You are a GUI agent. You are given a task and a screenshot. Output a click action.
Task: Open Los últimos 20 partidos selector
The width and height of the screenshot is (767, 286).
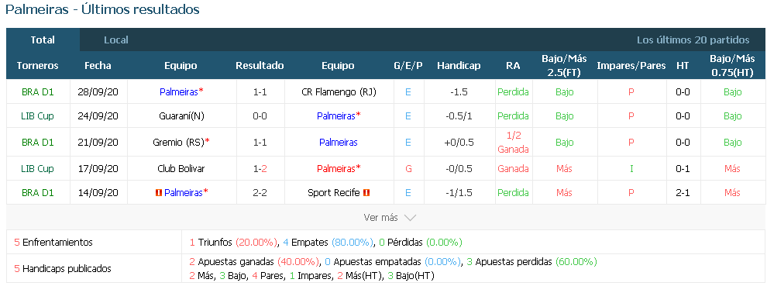click(x=693, y=40)
